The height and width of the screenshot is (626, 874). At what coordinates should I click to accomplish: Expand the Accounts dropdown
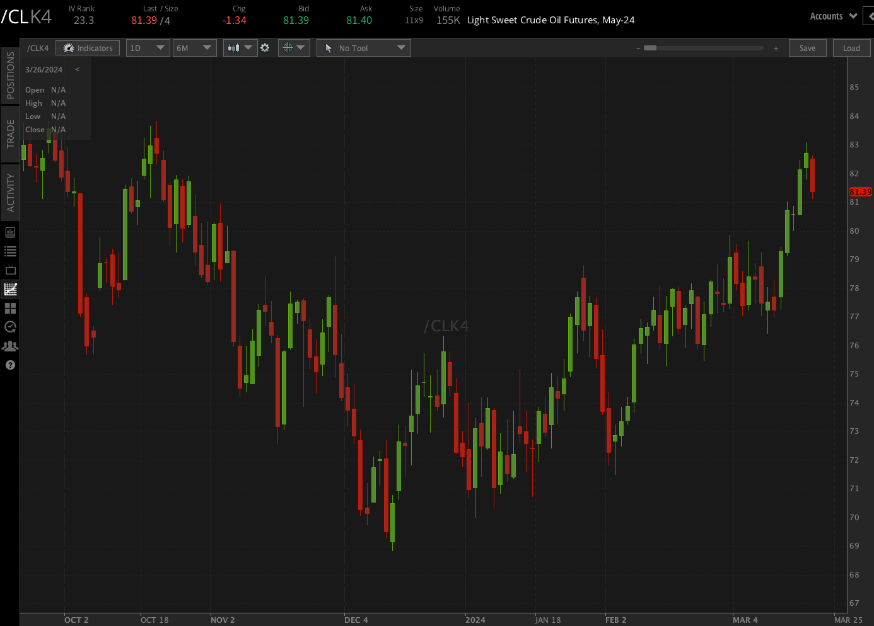[833, 16]
